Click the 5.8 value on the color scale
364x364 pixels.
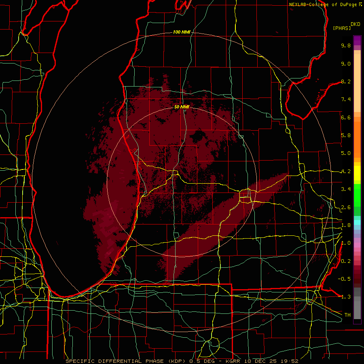click(x=346, y=135)
